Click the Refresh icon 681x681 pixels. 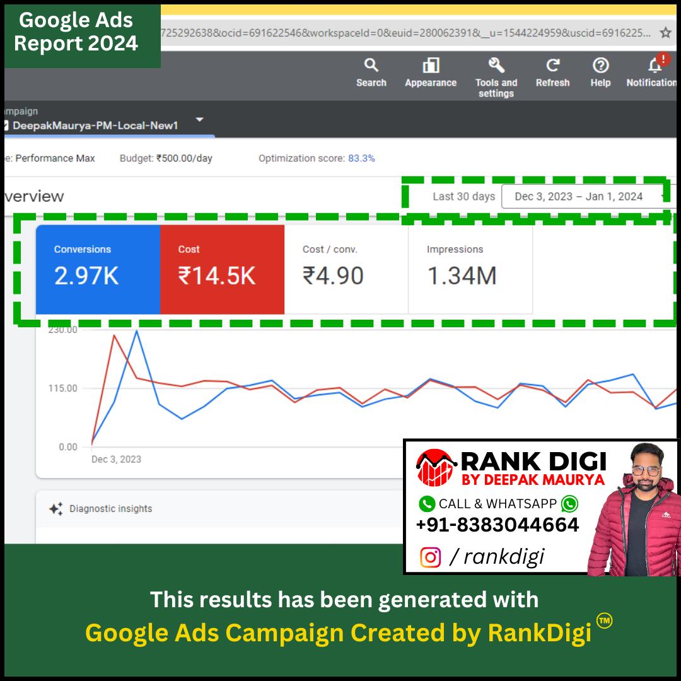point(552,65)
